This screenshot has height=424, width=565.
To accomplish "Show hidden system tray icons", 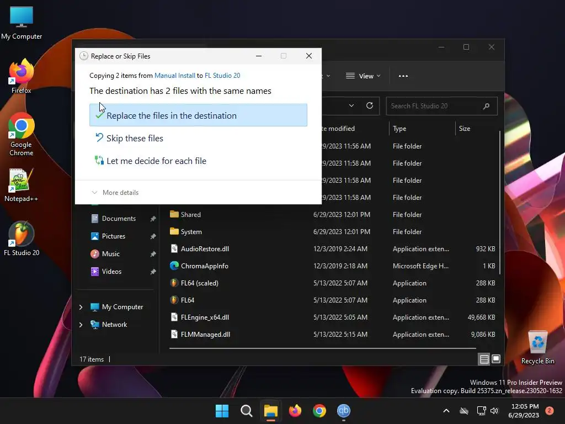I will (x=446, y=411).
